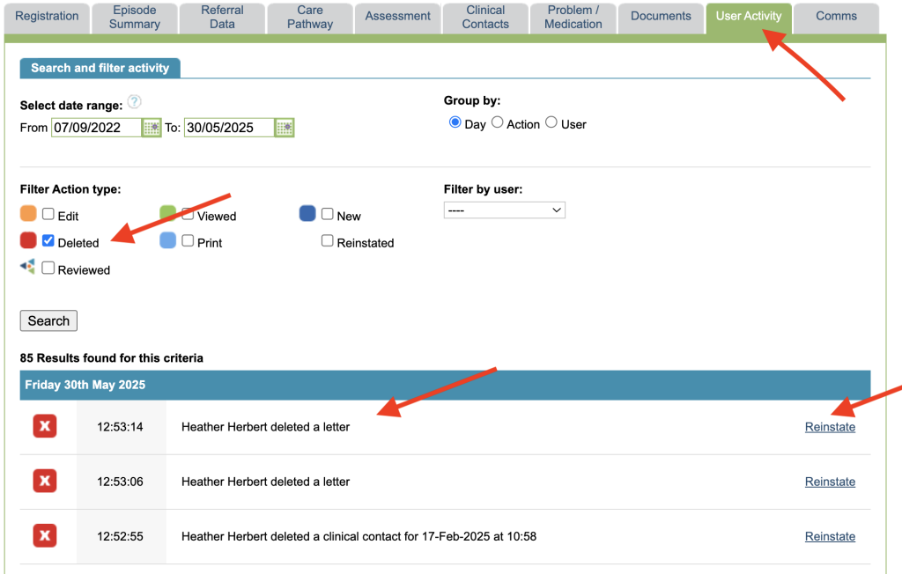Select Group by Action radio button
Viewport: 902px width, 574px height.
498,123
